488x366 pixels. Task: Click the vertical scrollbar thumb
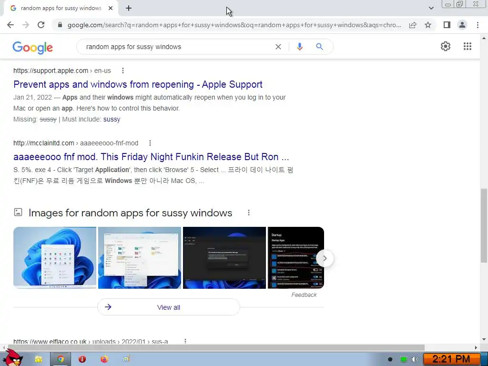tap(484, 225)
